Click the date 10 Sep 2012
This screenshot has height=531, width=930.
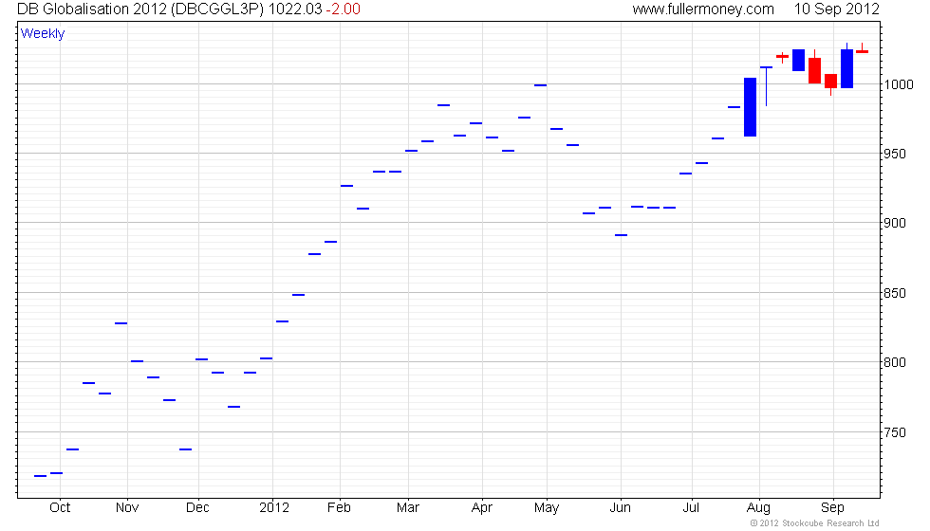click(836, 9)
